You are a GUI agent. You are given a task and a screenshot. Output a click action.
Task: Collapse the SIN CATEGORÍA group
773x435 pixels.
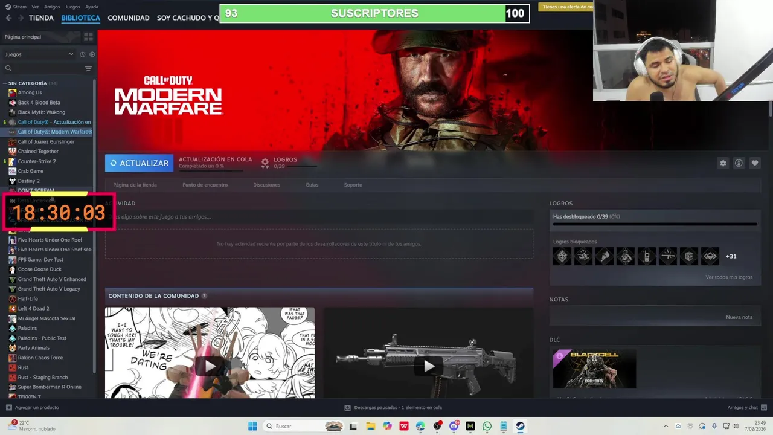coord(5,83)
